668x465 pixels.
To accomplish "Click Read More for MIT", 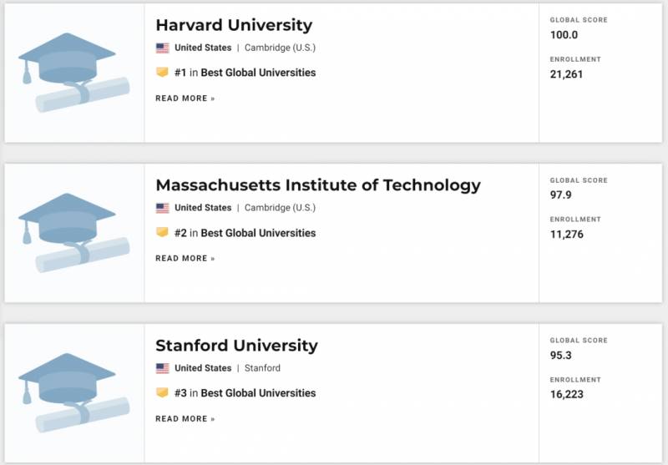I will click(x=185, y=259).
